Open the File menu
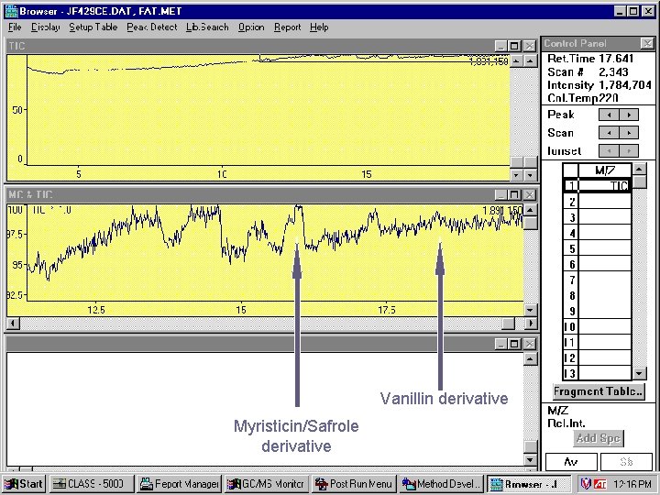Image resolution: width=660 pixels, height=495 pixels. click(15, 27)
